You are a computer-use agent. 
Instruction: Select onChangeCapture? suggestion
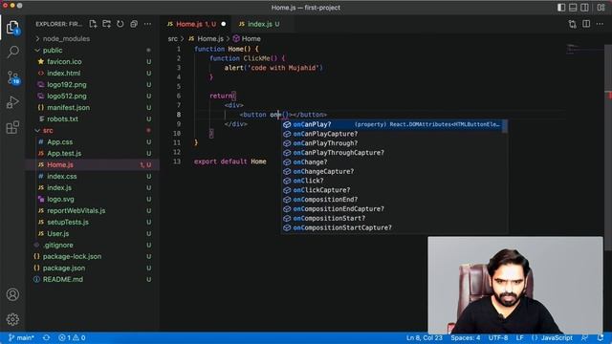point(392,171)
